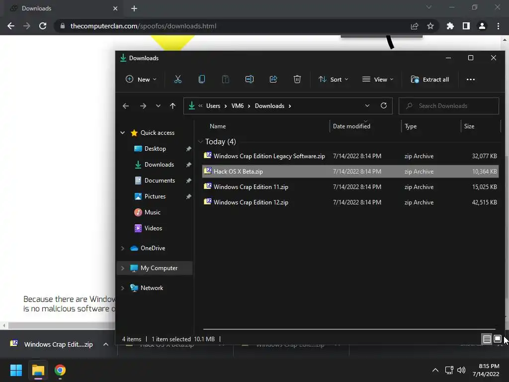Viewport: 509px width, 382px height.
Task: Click the Rename icon in Explorer toolbar
Action: click(x=250, y=79)
